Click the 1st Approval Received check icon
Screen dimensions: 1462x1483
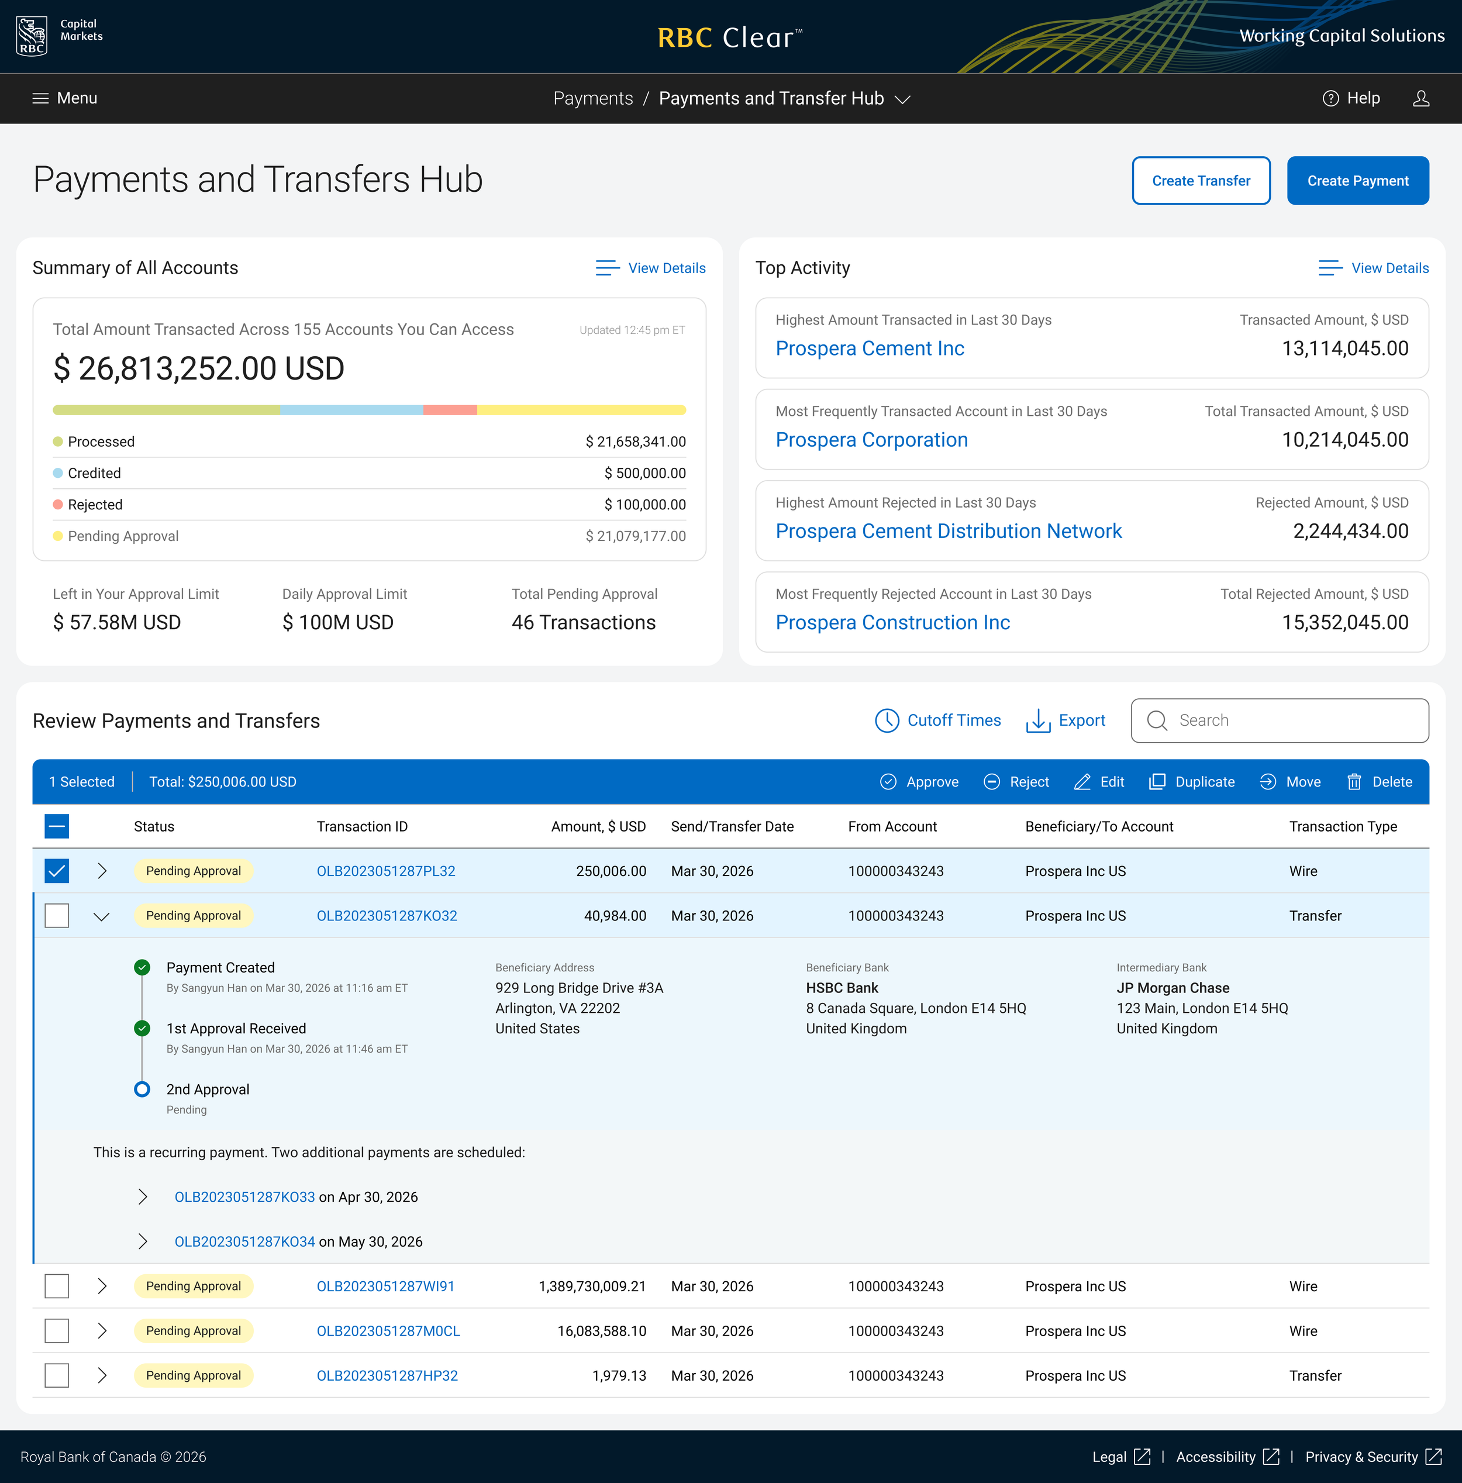coord(142,1028)
